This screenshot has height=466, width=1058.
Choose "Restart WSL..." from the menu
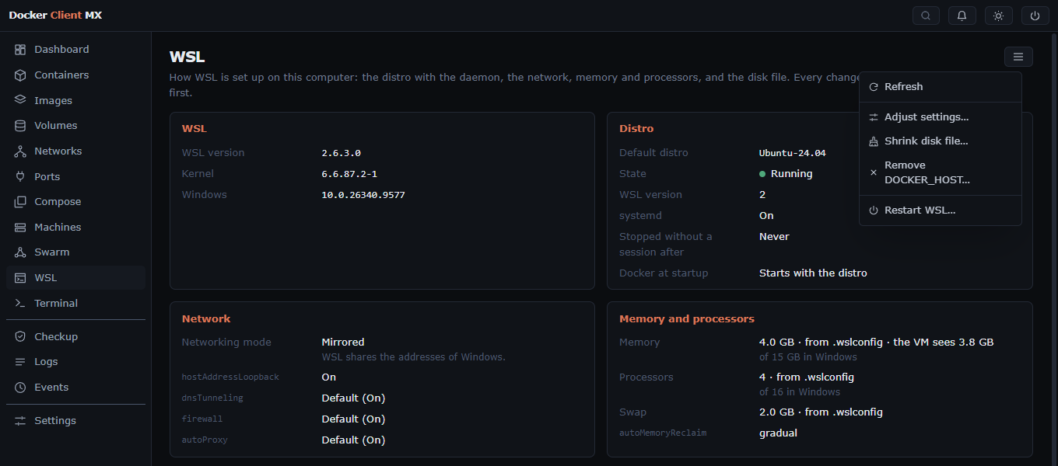click(941, 210)
